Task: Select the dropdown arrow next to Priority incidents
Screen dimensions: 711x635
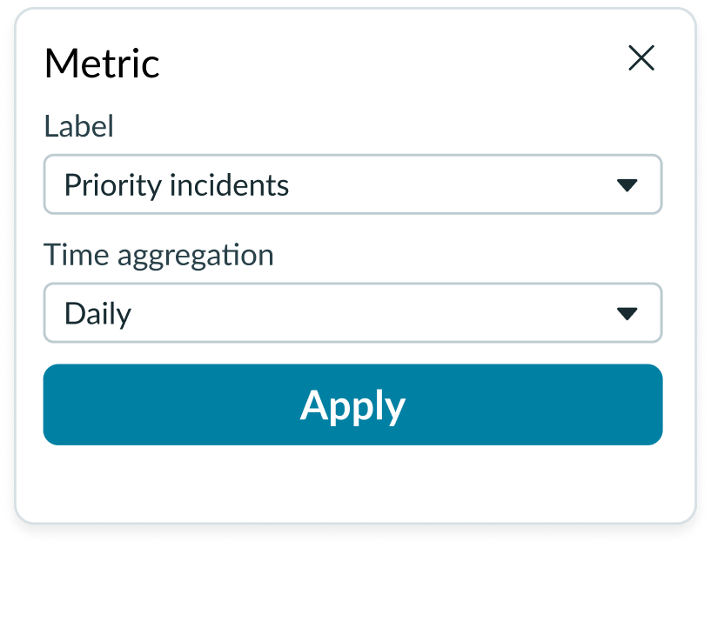Action: [x=628, y=184]
